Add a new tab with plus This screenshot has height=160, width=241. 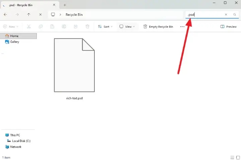point(65,5)
